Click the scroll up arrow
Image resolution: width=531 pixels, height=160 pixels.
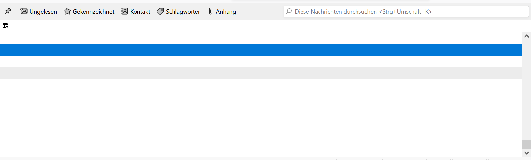coord(526,36)
